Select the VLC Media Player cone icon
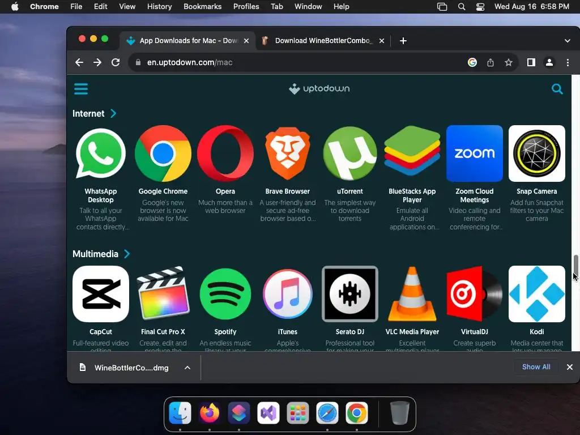The height and width of the screenshot is (435, 580). [x=412, y=294]
